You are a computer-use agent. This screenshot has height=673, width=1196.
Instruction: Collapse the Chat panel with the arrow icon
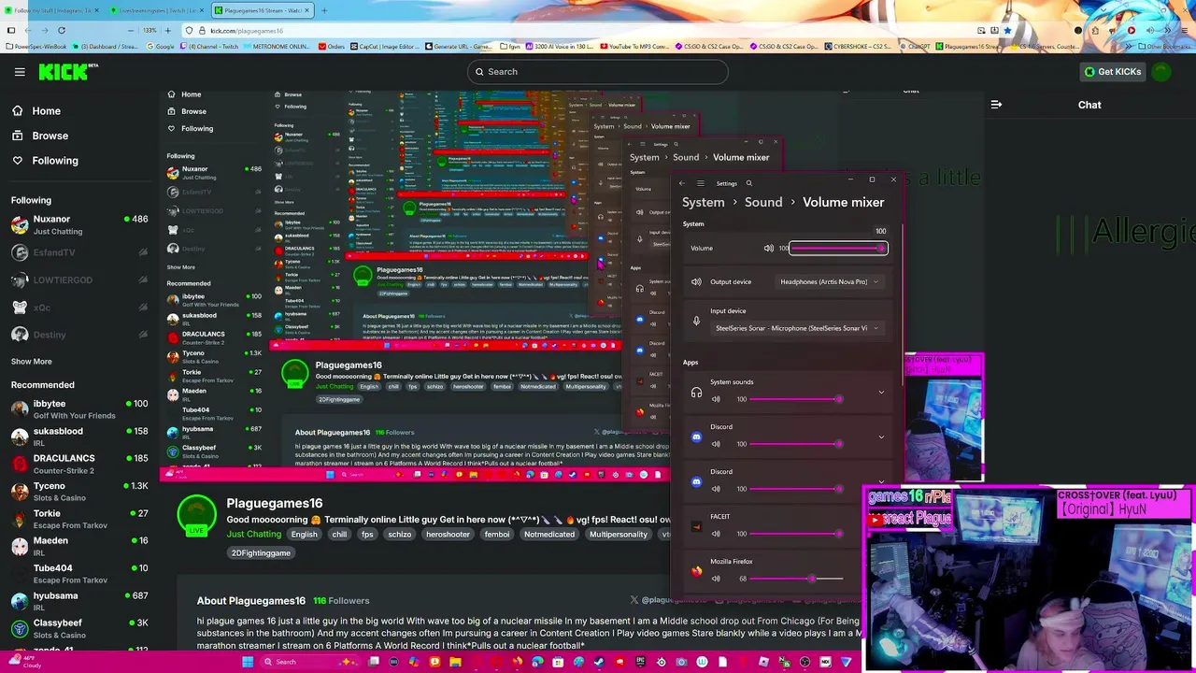[996, 105]
